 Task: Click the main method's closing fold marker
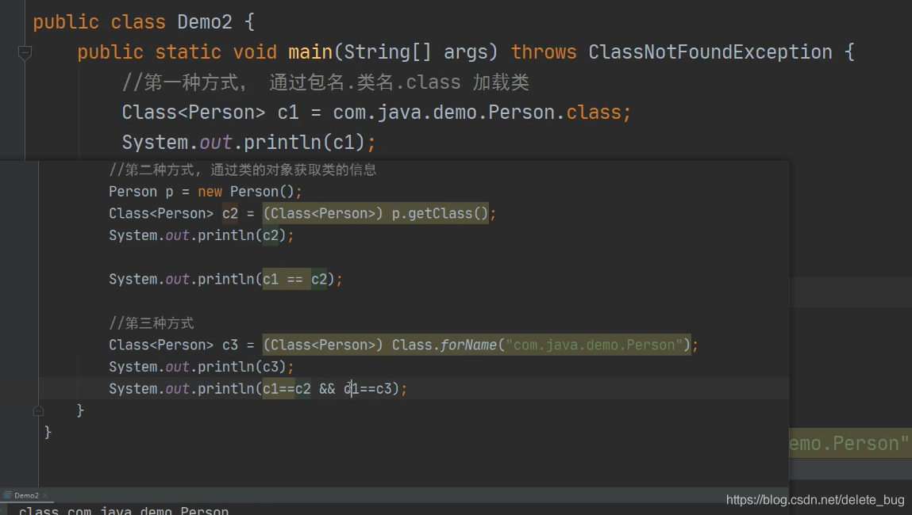38,410
